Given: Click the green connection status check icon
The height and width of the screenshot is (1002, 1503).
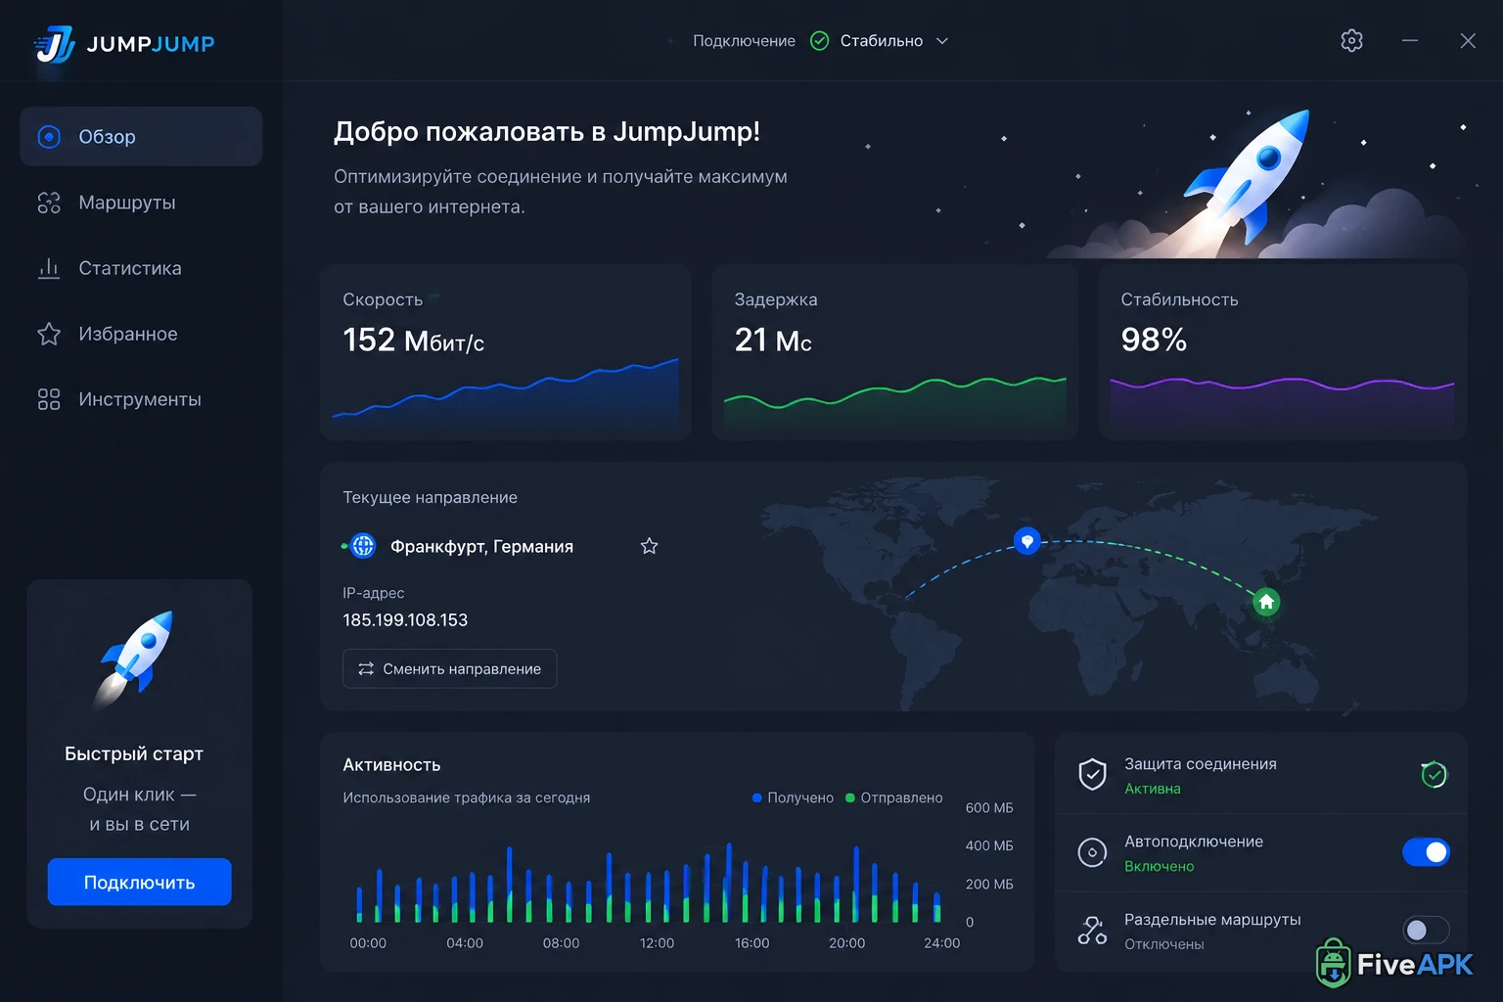Looking at the screenshot, I should pos(820,40).
